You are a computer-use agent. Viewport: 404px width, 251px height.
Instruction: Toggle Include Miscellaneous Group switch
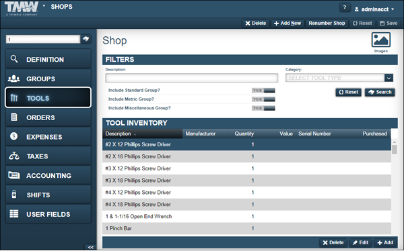point(263,108)
